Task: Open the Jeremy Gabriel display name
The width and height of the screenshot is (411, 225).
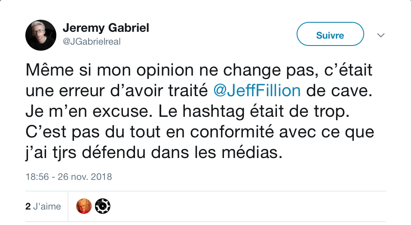Action: [x=106, y=28]
